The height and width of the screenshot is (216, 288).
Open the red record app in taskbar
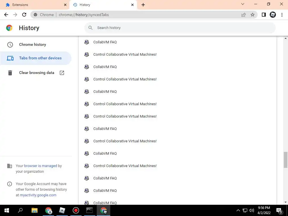(x=76, y=210)
